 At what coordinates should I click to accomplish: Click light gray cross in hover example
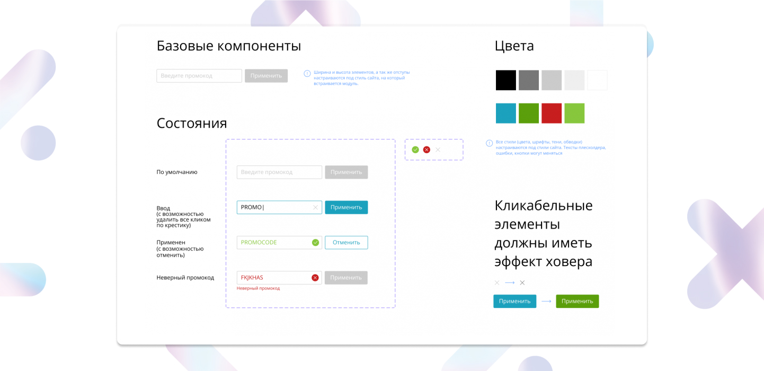point(497,282)
